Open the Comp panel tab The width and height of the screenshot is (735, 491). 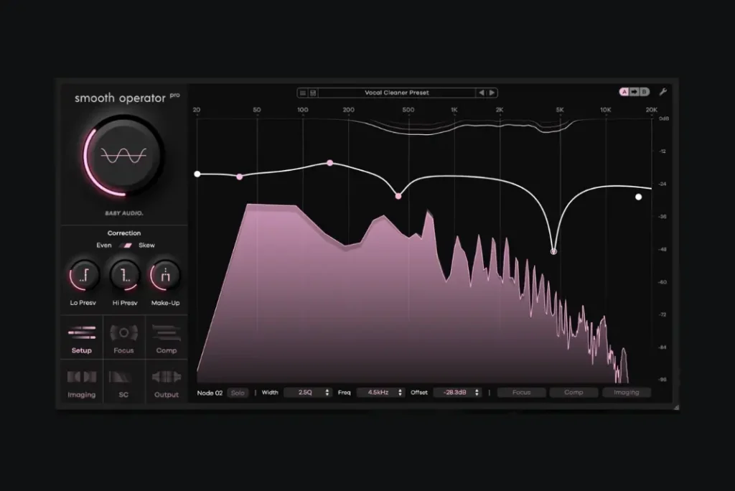pyautogui.click(x=167, y=337)
